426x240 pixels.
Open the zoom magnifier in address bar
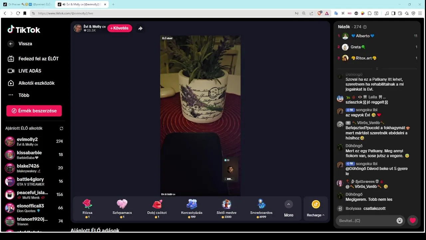click(304, 13)
